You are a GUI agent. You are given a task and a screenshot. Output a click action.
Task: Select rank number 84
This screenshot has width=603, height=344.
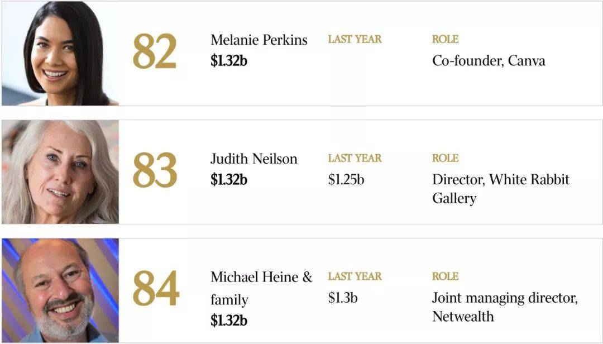[x=156, y=288]
